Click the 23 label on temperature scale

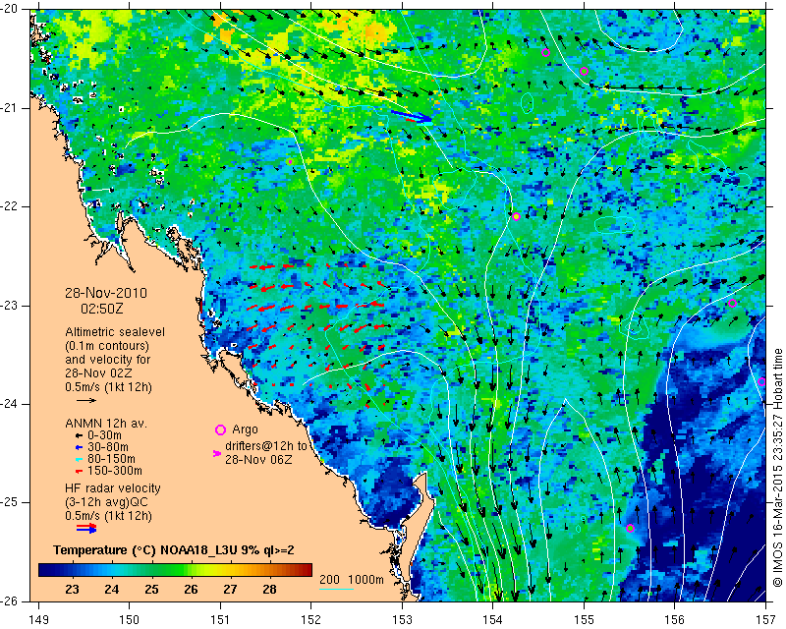[72, 590]
